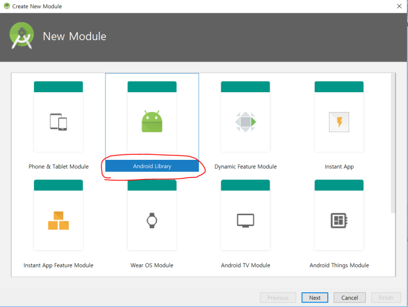Choose the Instant App Feature Module blocks icon
The width and height of the screenshot is (408, 307).
click(58, 220)
